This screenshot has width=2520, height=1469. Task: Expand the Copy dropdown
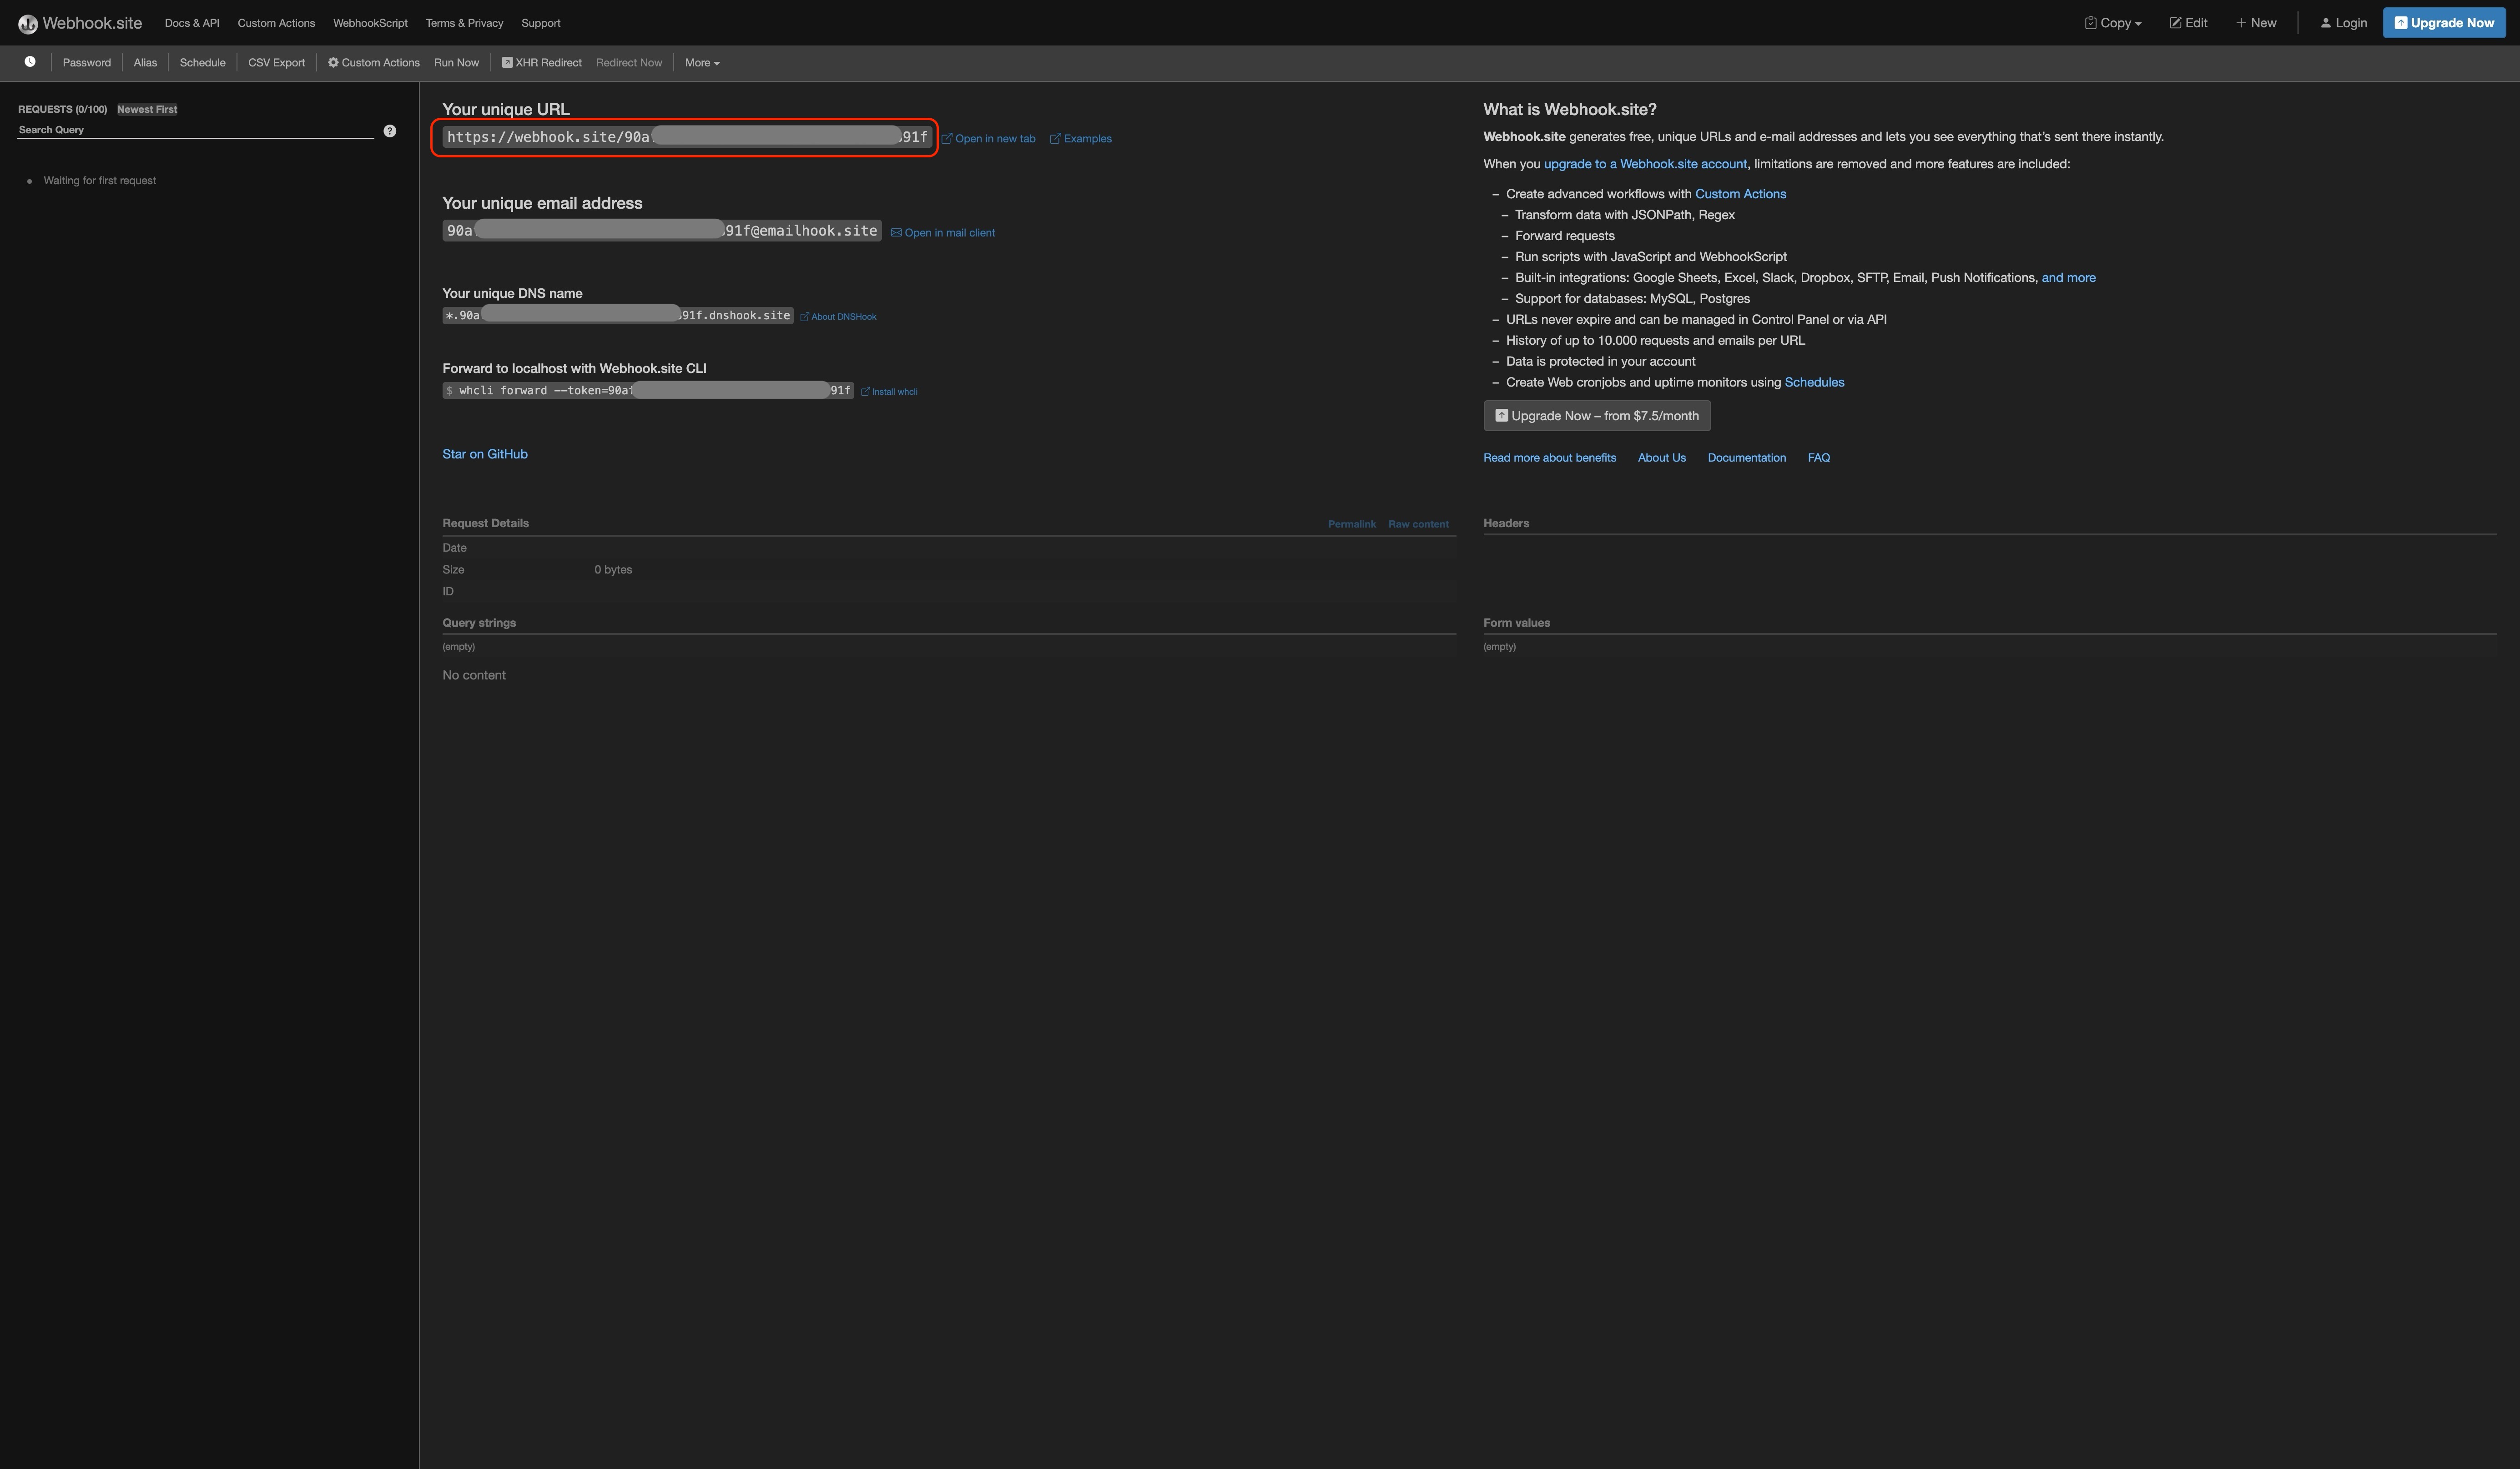pos(2113,23)
